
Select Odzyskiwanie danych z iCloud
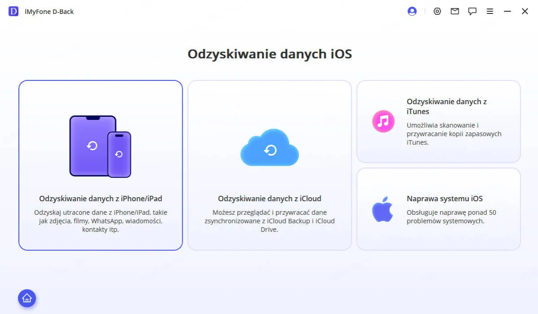click(x=269, y=198)
